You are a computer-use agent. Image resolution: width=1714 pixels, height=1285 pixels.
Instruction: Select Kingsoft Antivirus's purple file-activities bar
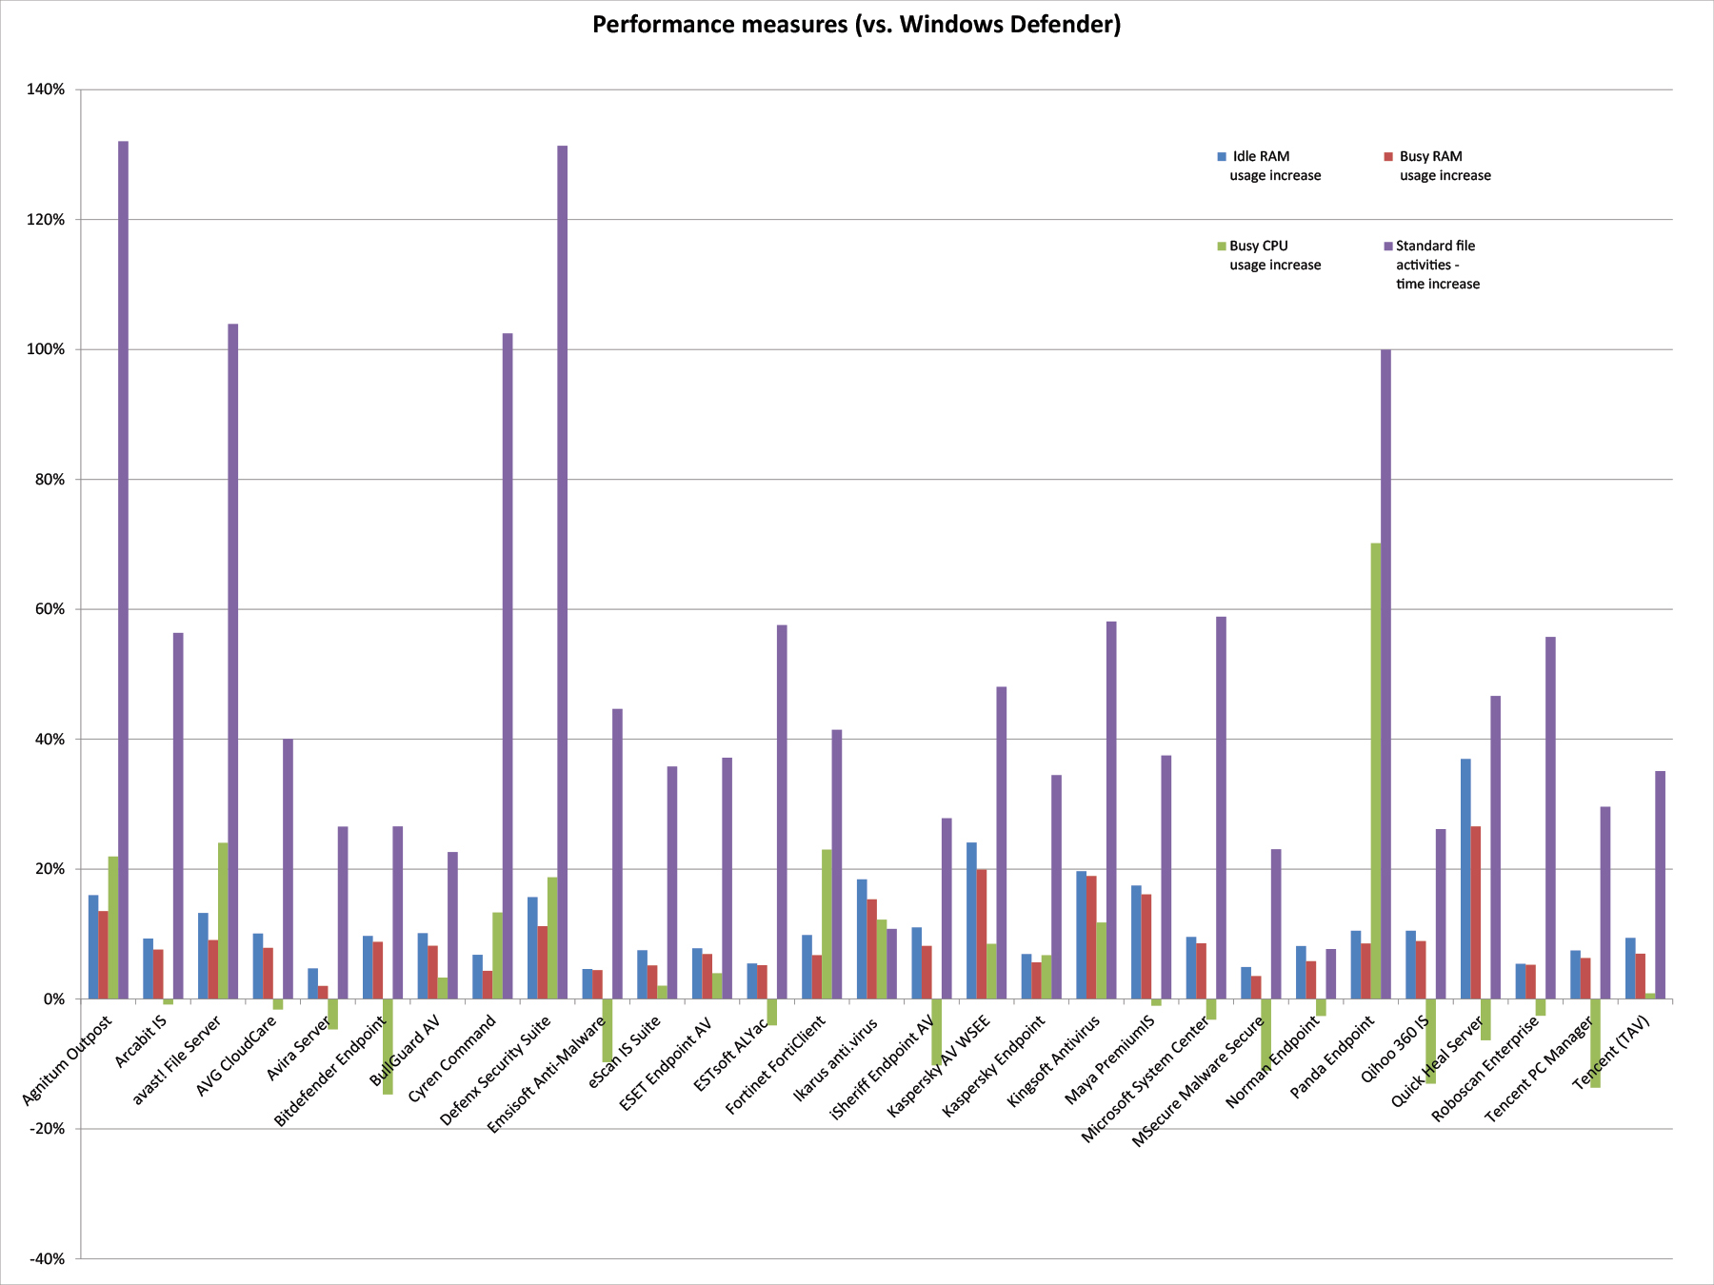click(x=1111, y=810)
